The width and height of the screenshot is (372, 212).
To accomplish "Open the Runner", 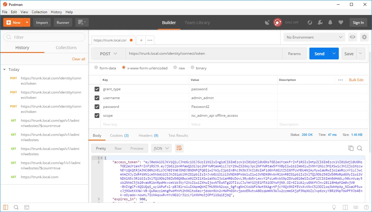I will (63, 22).
